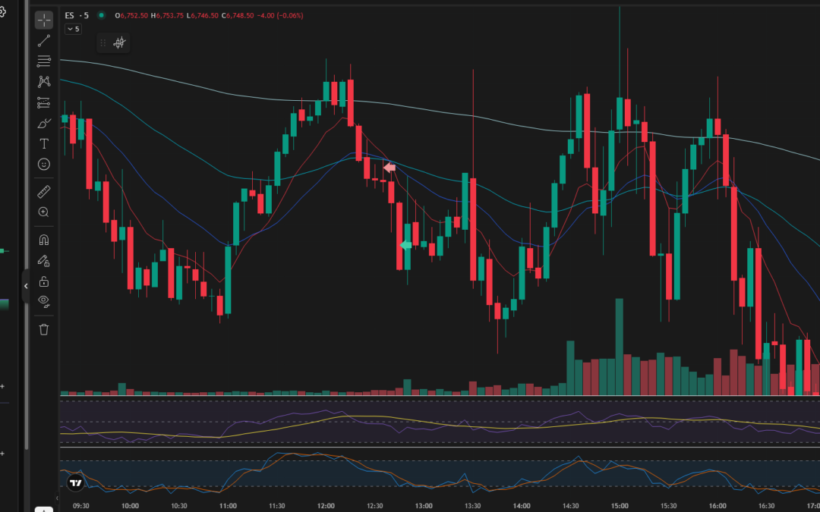Open the Fibonacci retracement tool
The image size is (820, 512).
click(x=43, y=61)
